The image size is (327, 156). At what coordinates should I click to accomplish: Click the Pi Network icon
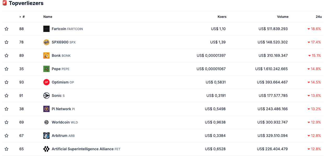tap(46, 109)
